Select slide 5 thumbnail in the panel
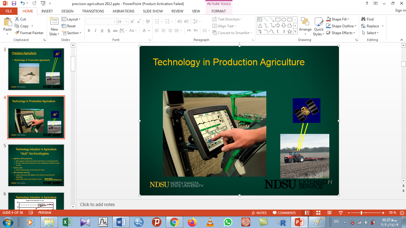406x228 pixels. (x=36, y=165)
